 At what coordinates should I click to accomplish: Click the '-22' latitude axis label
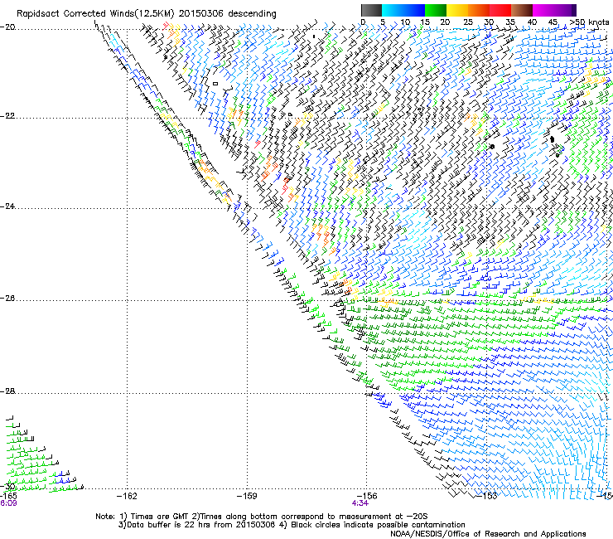[x=7, y=116]
